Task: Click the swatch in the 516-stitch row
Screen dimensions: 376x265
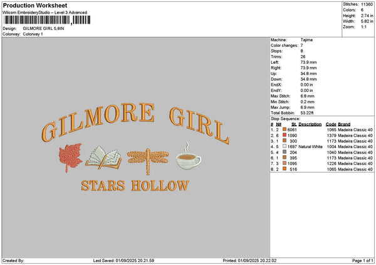Action: (x=285, y=169)
